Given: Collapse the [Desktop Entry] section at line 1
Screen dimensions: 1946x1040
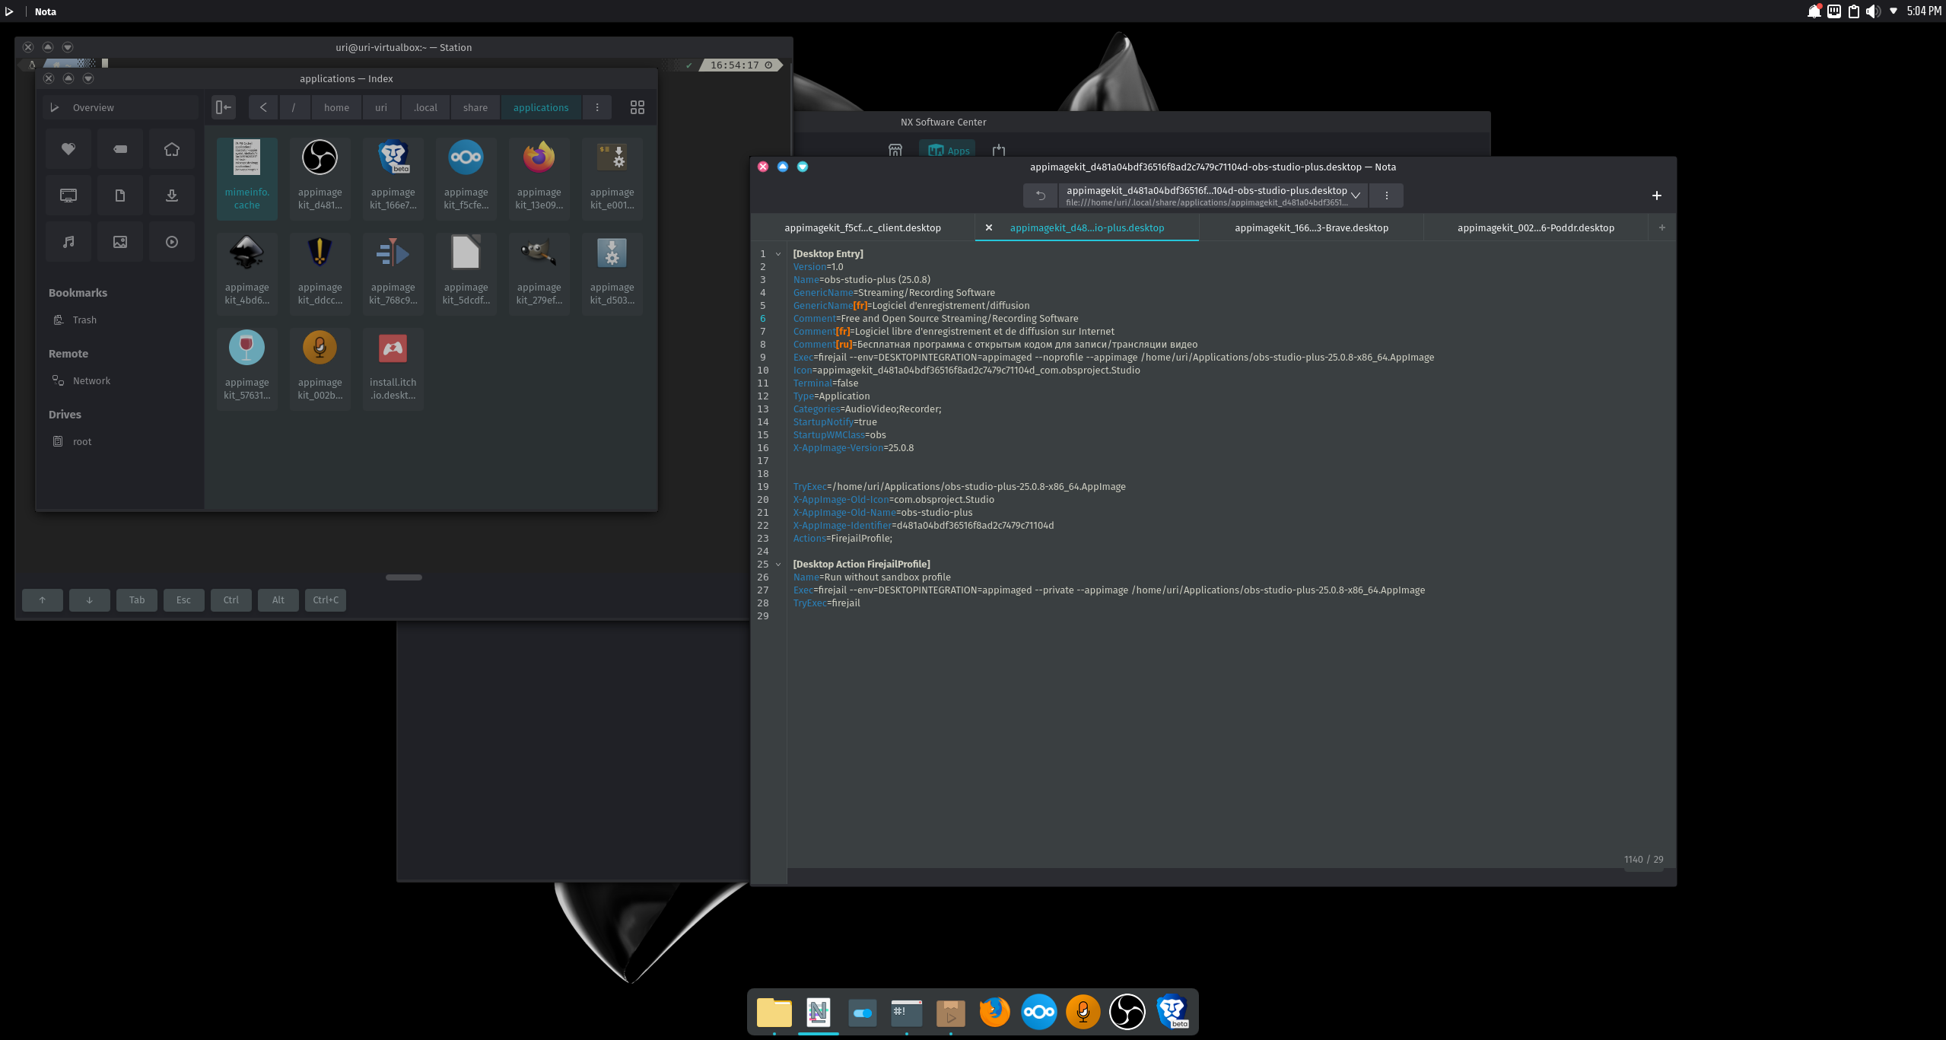Looking at the screenshot, I should [x=777, y=253].
